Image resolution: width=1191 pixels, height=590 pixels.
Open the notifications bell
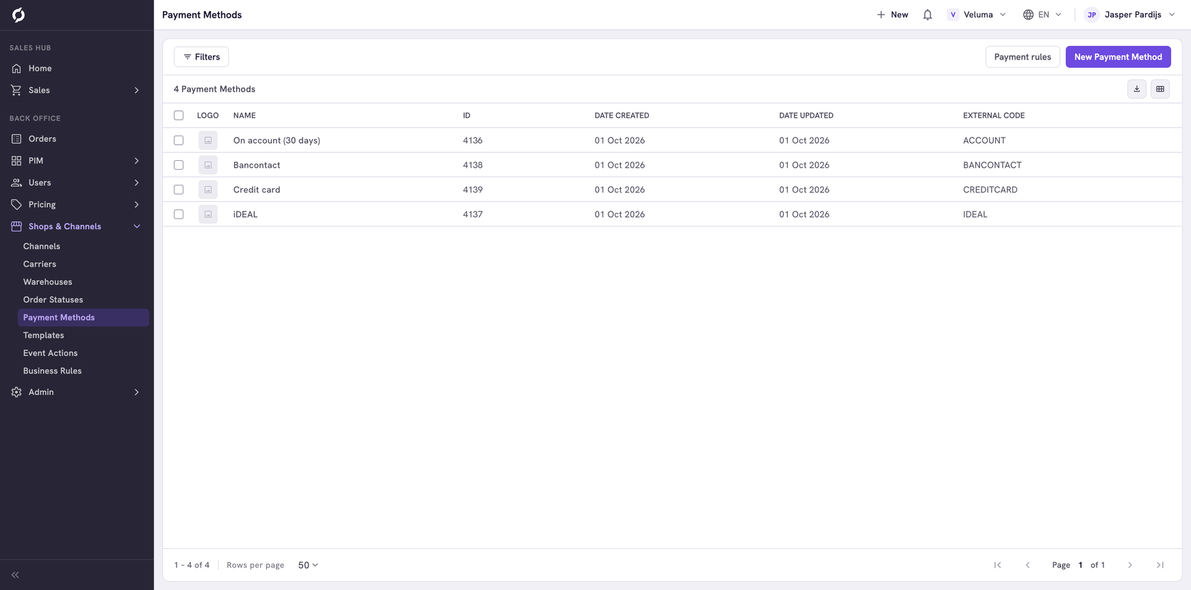927,14
